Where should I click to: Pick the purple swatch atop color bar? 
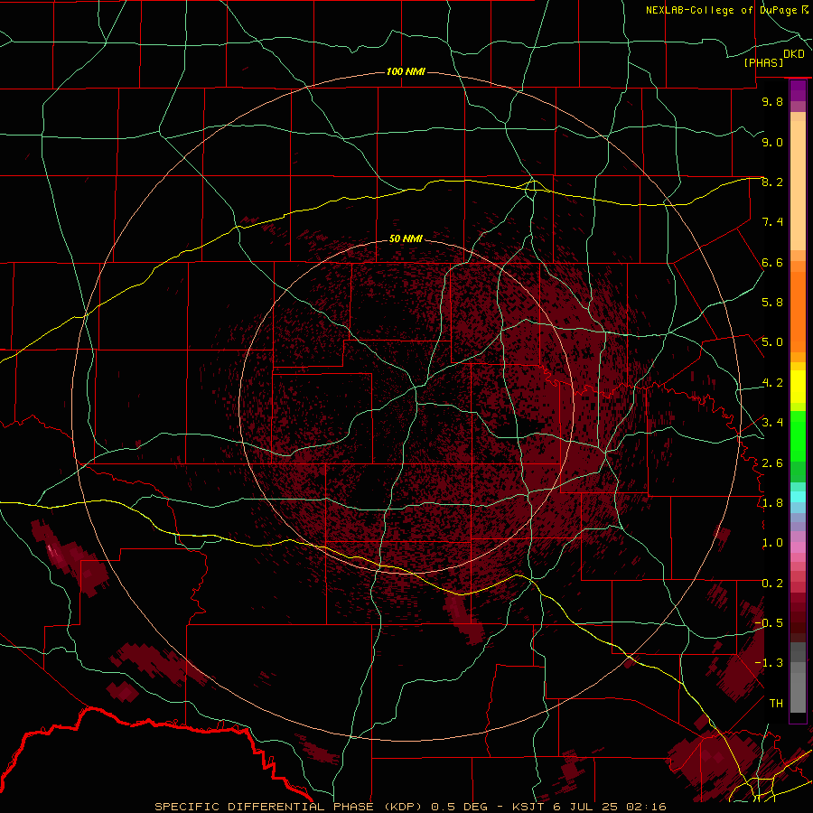tap(798, 90)
